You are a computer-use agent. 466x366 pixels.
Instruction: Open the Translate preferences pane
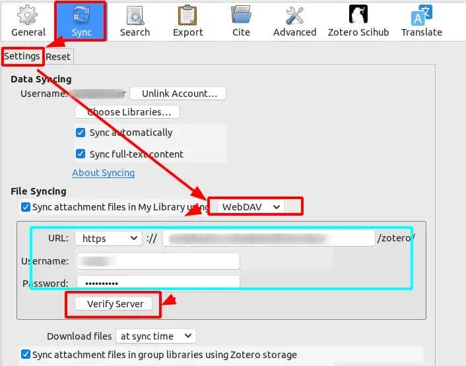pyautogui.click(x=421, y=20)
